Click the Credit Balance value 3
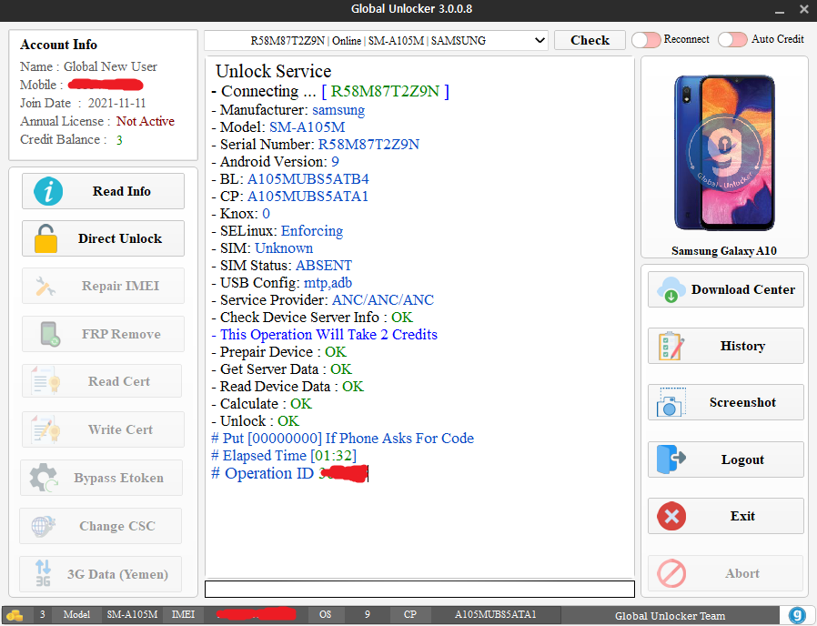Viewport: 817px width, 626px height. 119,140
